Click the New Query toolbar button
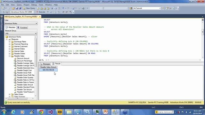Image resolution: width=205 pixels, height=115 pixels. tap(29, 8)
